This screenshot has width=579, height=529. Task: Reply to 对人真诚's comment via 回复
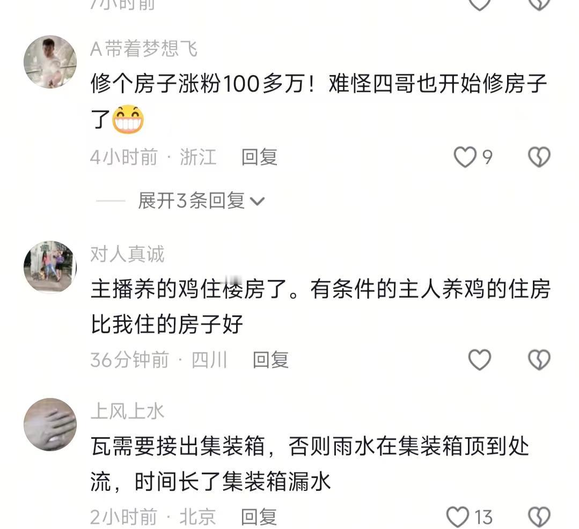tap(270, 359)
